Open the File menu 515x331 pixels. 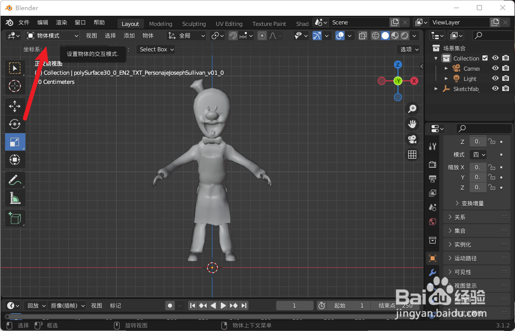click(24, 22)
